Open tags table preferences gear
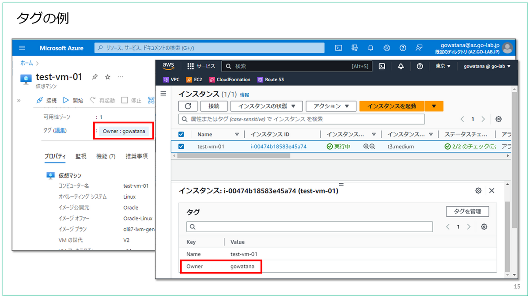 point(484,226)
